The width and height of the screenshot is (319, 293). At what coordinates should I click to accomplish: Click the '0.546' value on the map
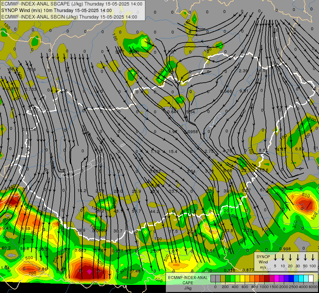point(226,91)
